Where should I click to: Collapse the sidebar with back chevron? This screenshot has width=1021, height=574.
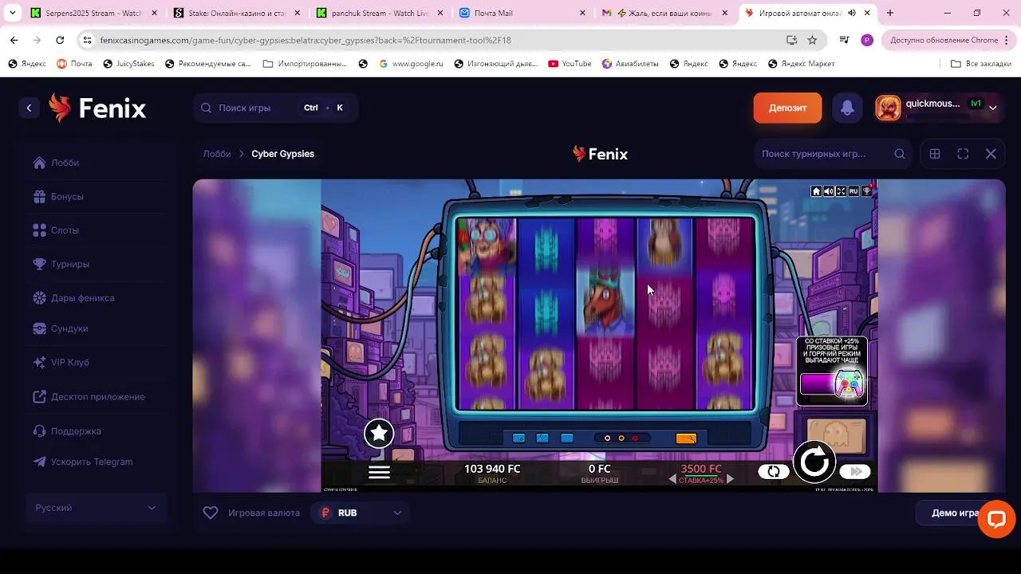click(x=29, y=108)
